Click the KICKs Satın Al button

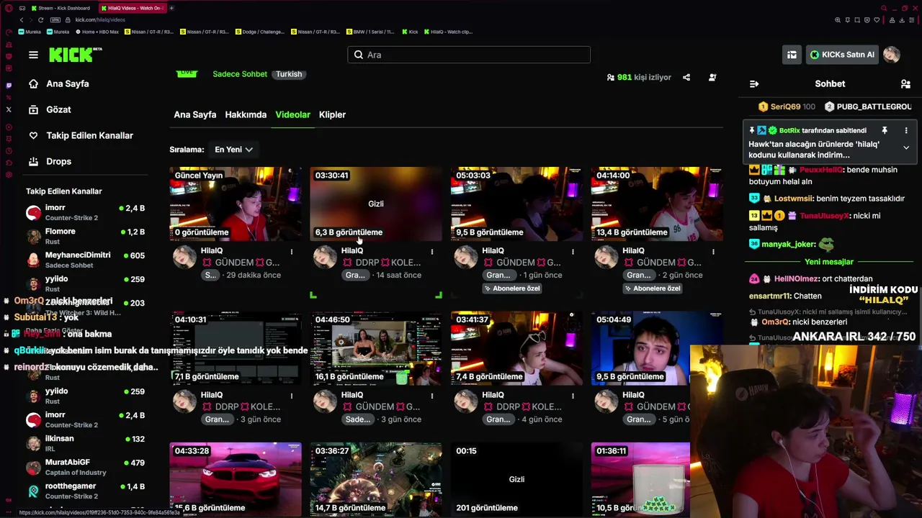coord(841,55)
